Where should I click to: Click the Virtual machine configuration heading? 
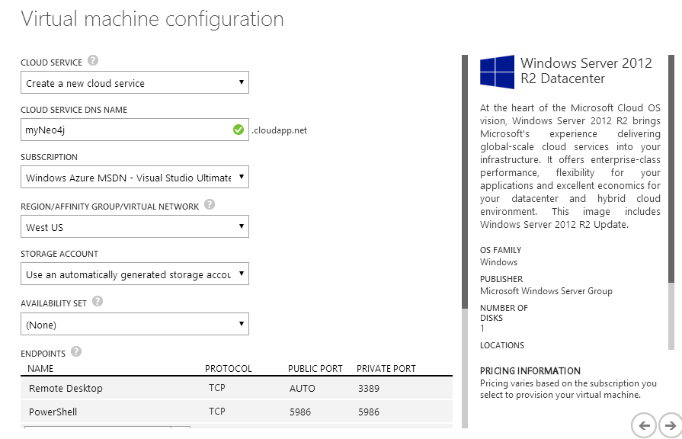[152, 19]
